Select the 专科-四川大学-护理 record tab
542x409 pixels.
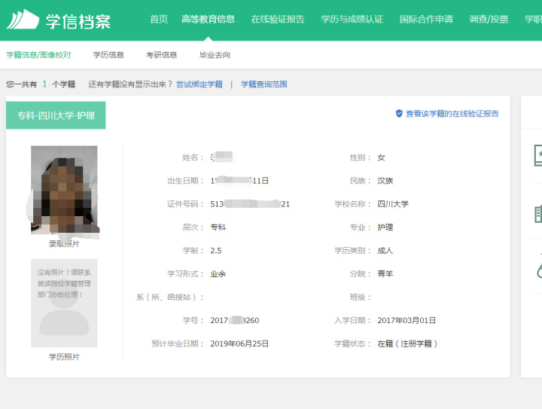click(56, 115)
